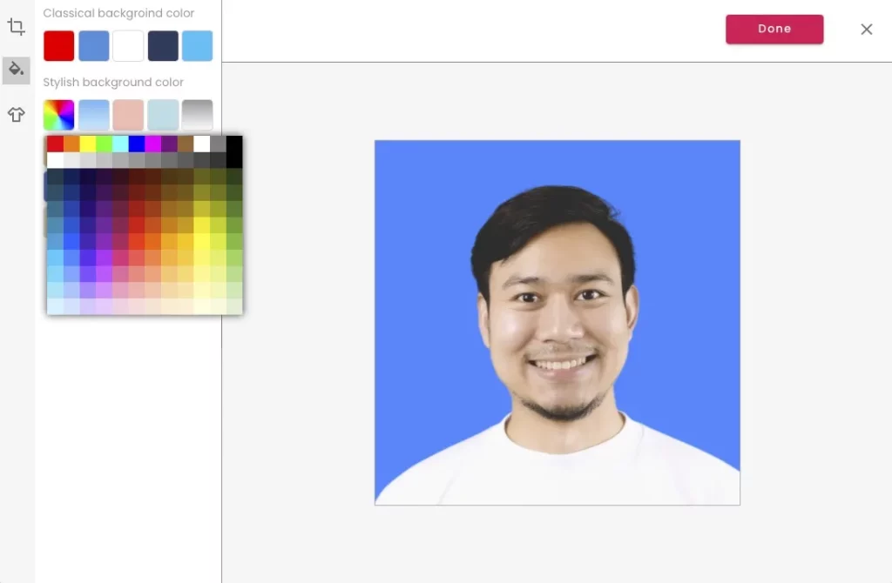
Task: Open the background fill paint bucket tool
Action: [16, 70]
